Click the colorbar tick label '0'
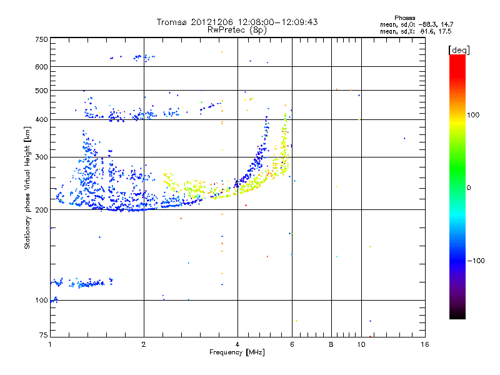This screenshot has height=375, width=500. click(469, 188)
